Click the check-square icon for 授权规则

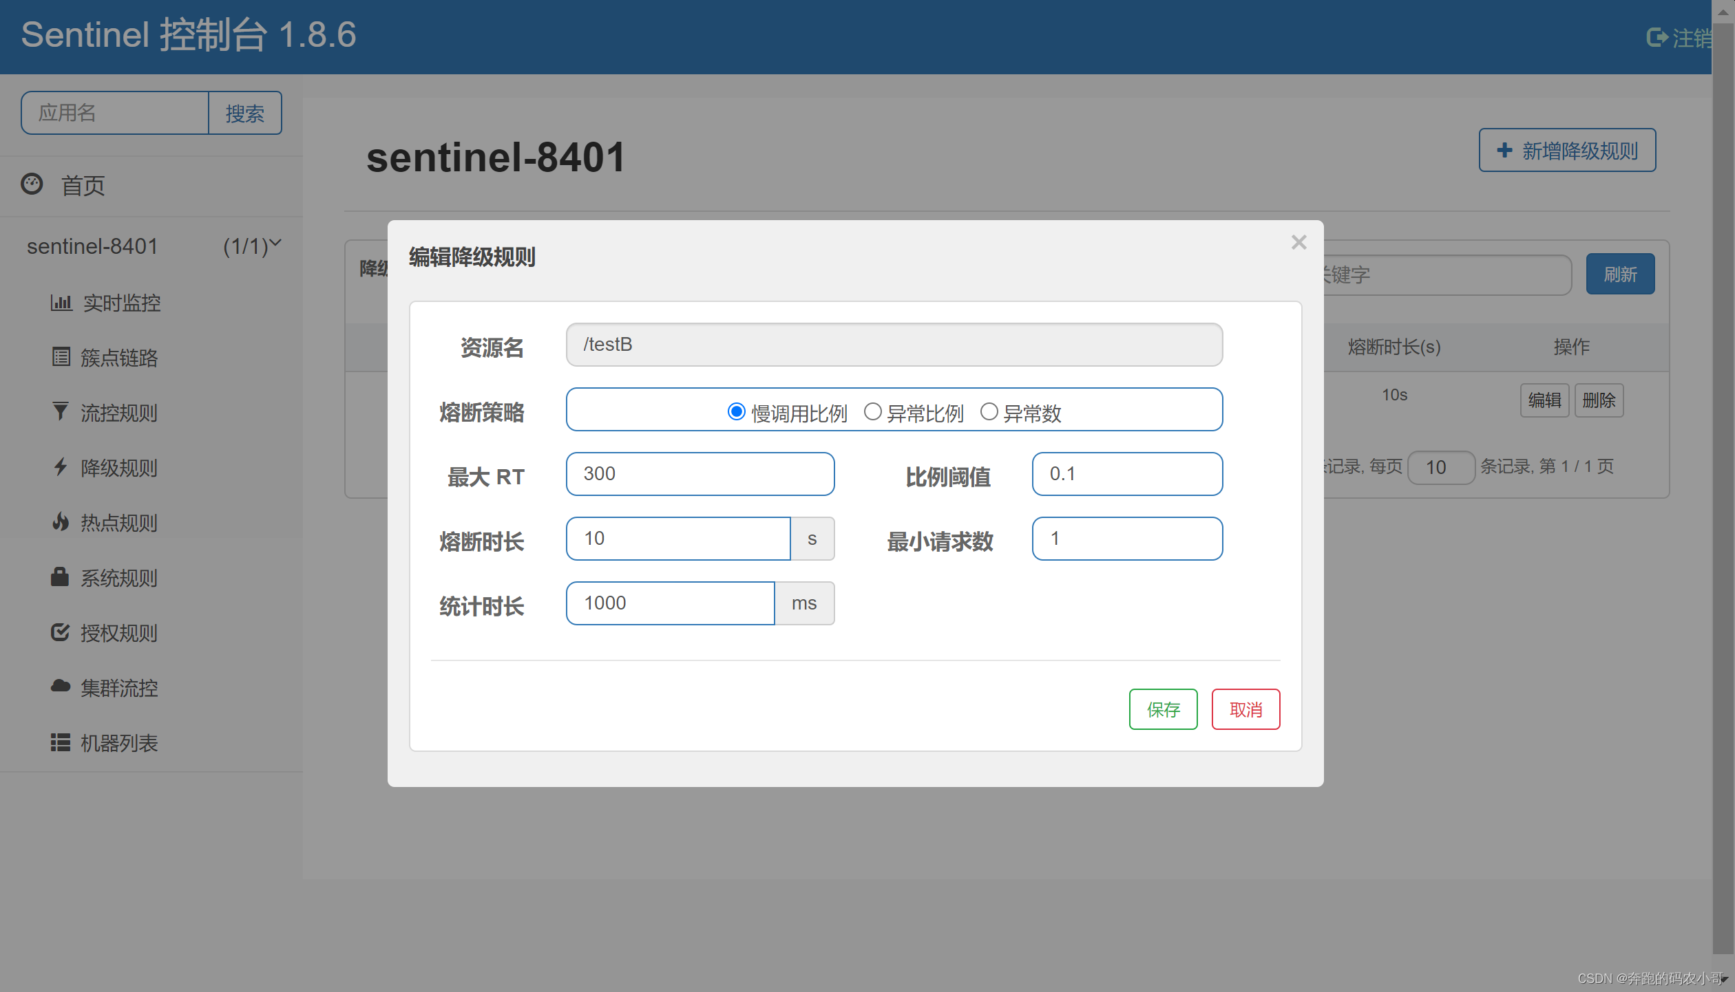[61, 632]
